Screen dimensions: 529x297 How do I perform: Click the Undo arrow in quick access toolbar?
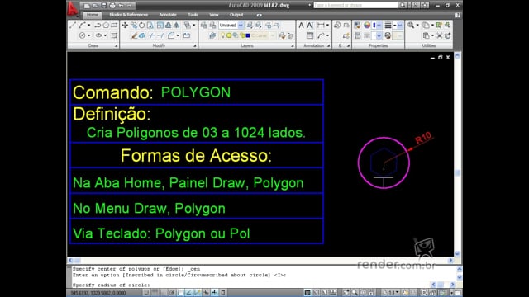[x=121, y=6]
